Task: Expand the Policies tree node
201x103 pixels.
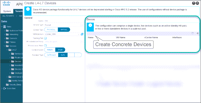Action: coord(4,42)
